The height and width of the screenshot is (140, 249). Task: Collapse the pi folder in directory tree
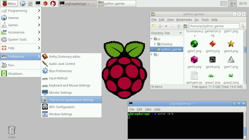pos(151,39)
